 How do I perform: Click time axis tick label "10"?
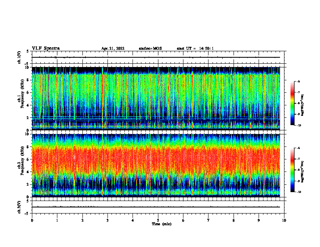(284, 220)
